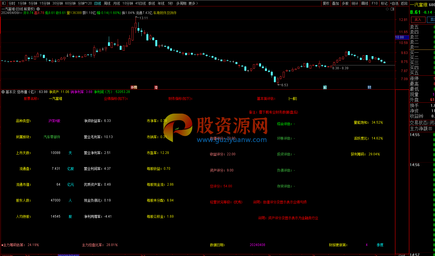Click the 主力筹码估算: 24.19% value
Screen dimensions: 435x256
(21, 245)
